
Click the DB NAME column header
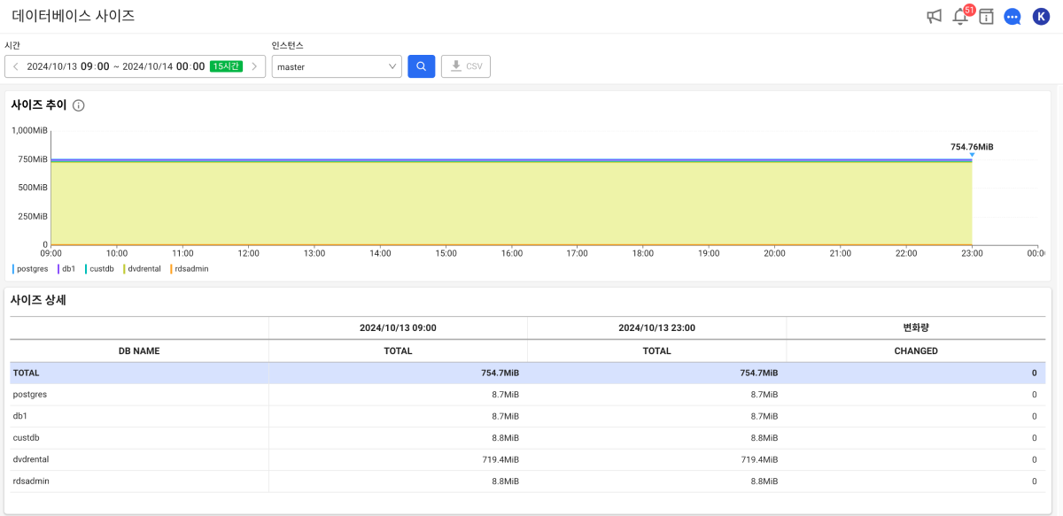coord(139,351)
